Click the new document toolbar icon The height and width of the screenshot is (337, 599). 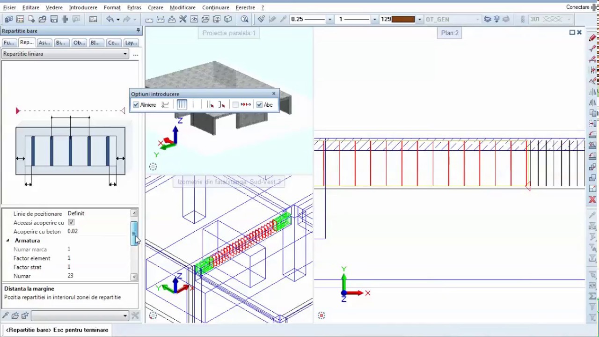pyautogui.click(x=31, y=19)
